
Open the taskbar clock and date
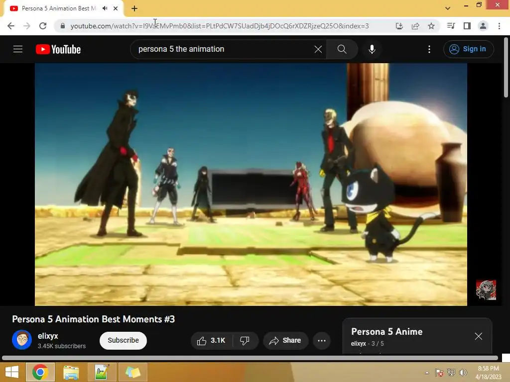[x=488, y=373]
